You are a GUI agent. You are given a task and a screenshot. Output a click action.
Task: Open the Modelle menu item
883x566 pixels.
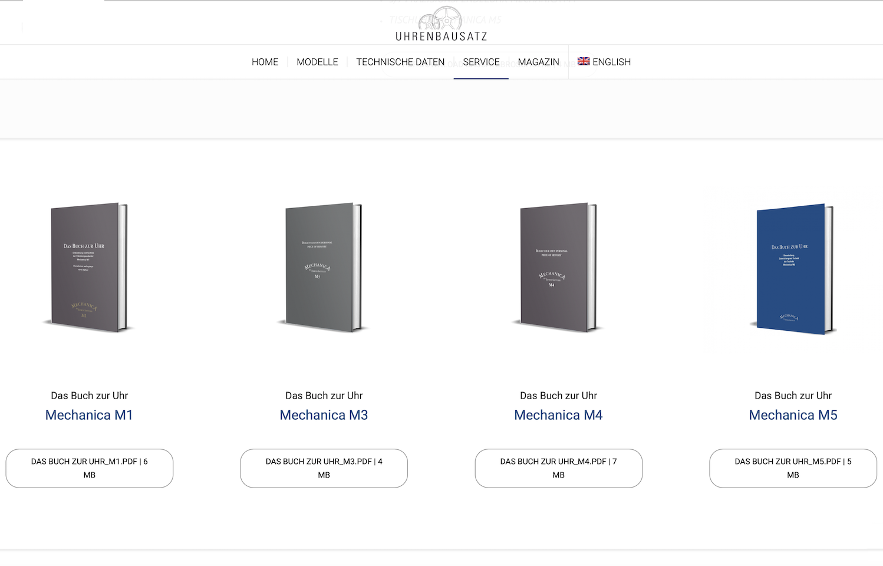(x=317, y=62)
